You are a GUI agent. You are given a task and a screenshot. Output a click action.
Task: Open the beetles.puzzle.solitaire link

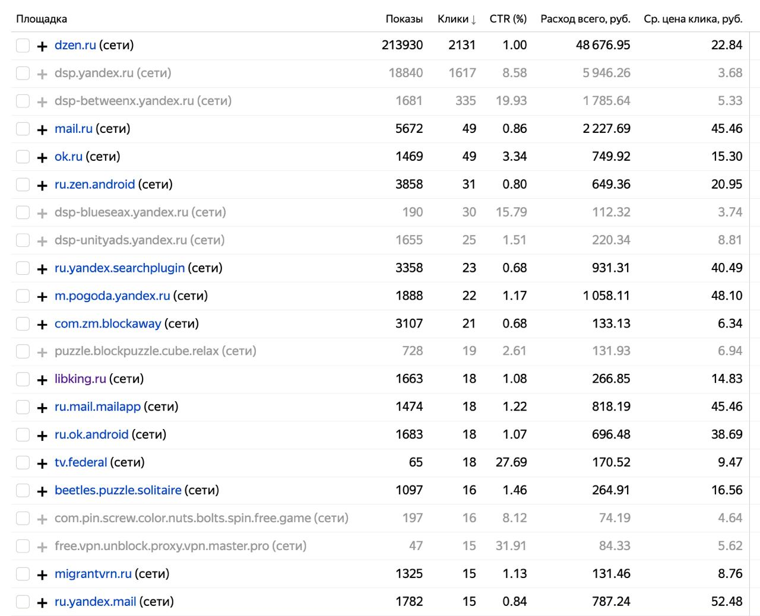click(x=118, y=490)
